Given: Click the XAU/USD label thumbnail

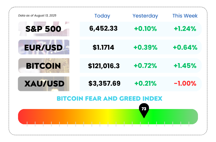Looking at the screenshot, I should click(x=43, y=84).
